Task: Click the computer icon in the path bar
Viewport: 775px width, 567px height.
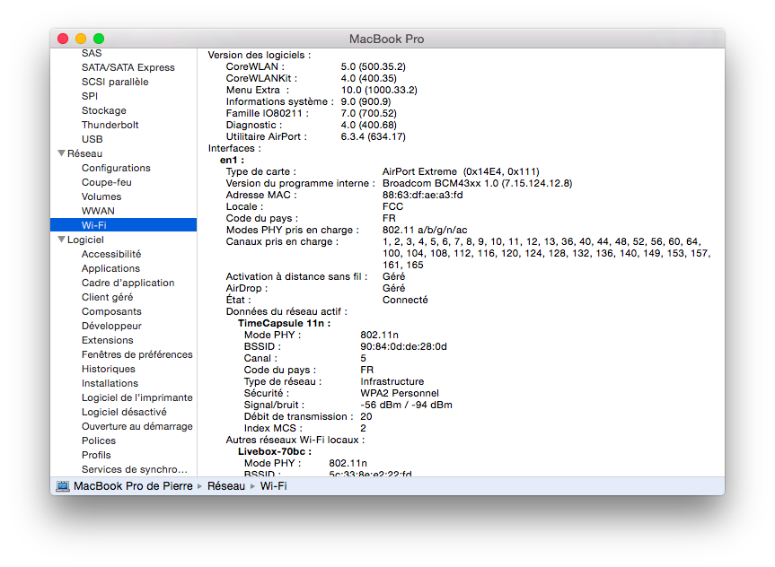Action: point(63,486)
